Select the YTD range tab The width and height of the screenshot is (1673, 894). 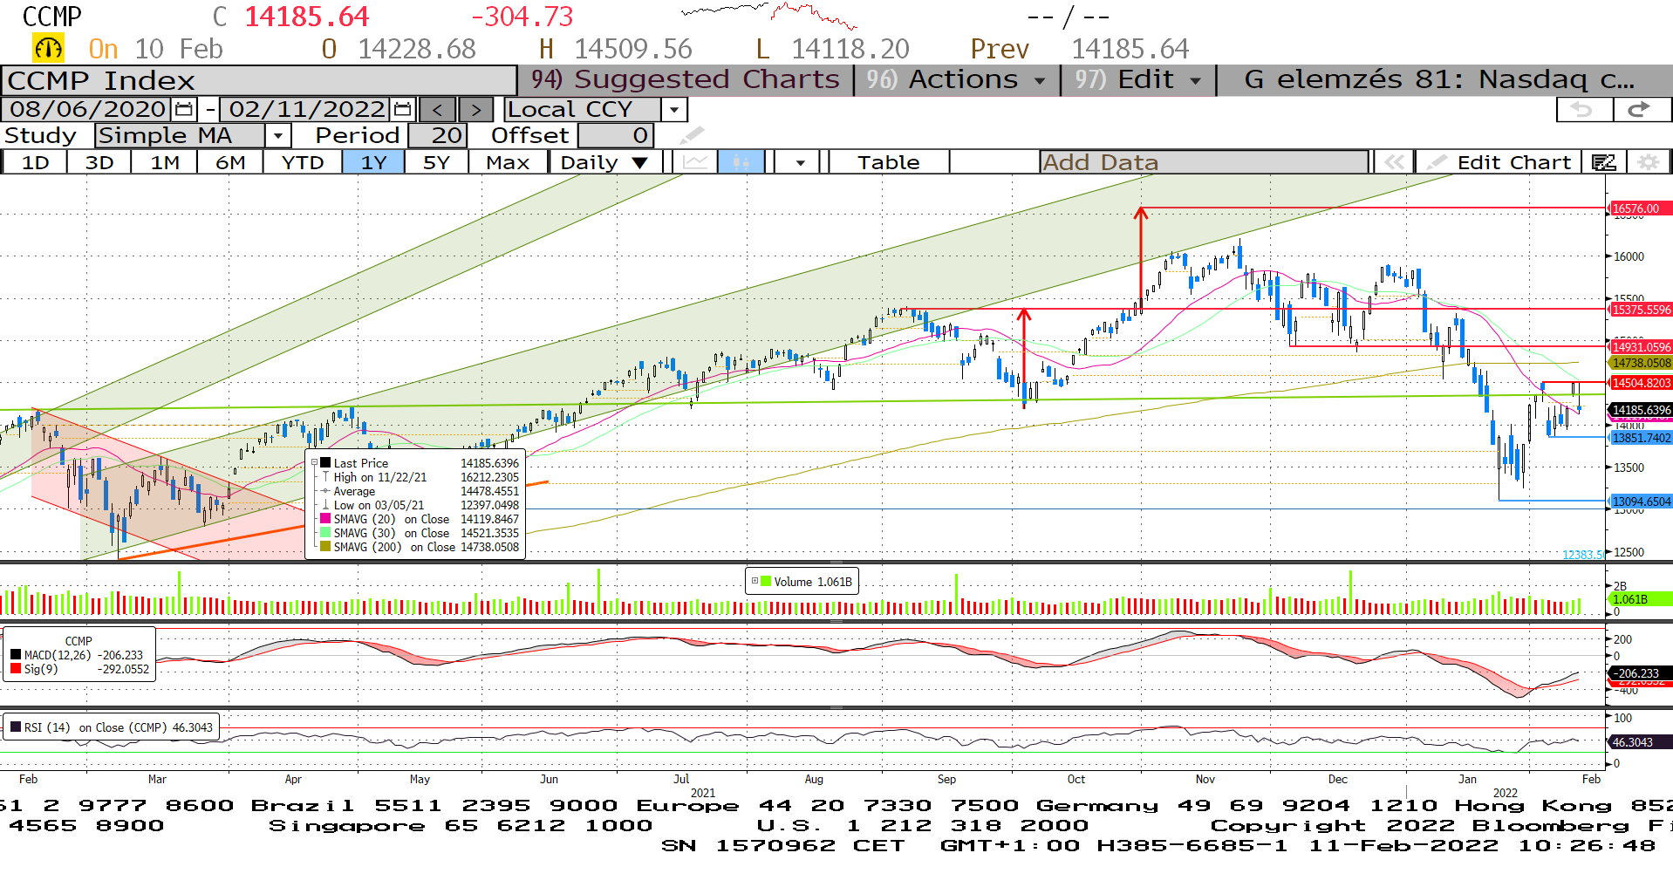tap(303, 162)
